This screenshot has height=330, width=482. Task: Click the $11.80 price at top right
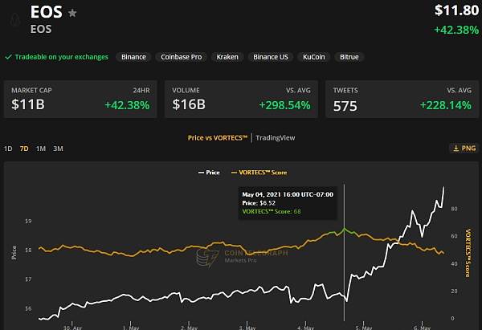(x=456, y=10)
